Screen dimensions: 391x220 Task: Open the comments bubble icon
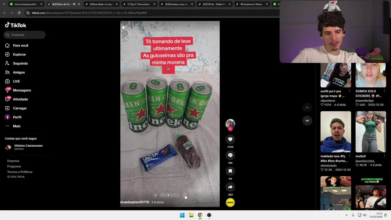(230, 155)
